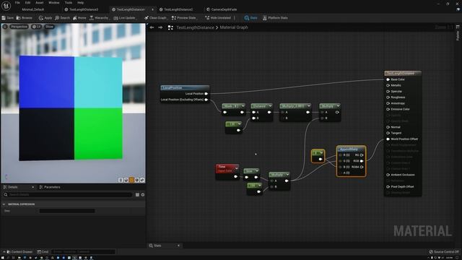Expand the Sine node chevron

pyautogui.click(x=257, y=170)
